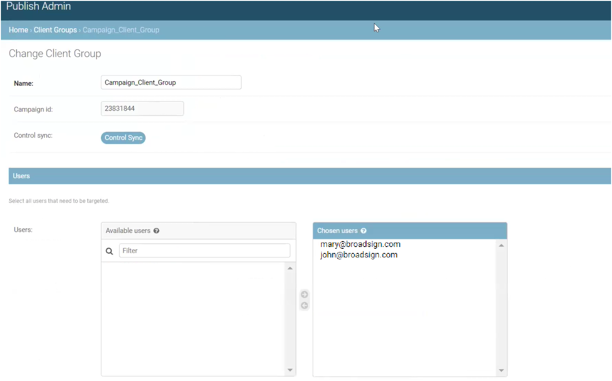The height and width of the screenshot is (381, 612).
Task: Click the Users section header bar
Action: pyautogui.click(x=310, y=176)
